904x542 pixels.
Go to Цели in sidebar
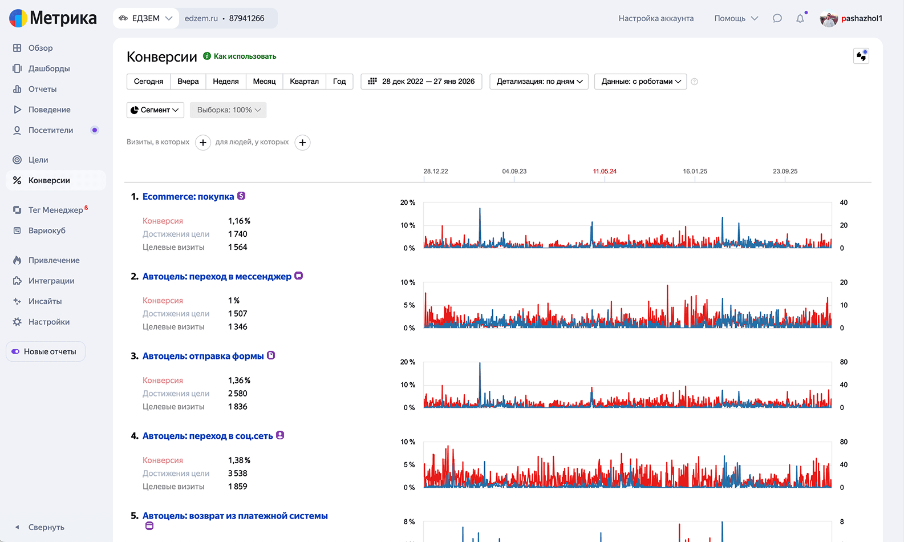[x=38, y=160]
